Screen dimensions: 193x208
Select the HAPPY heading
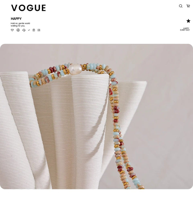pyautogui.click(x=16, y=19)
